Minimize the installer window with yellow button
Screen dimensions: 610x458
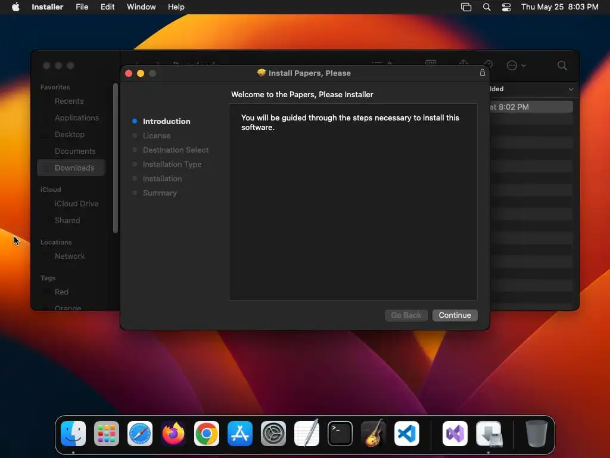(141, 73)
